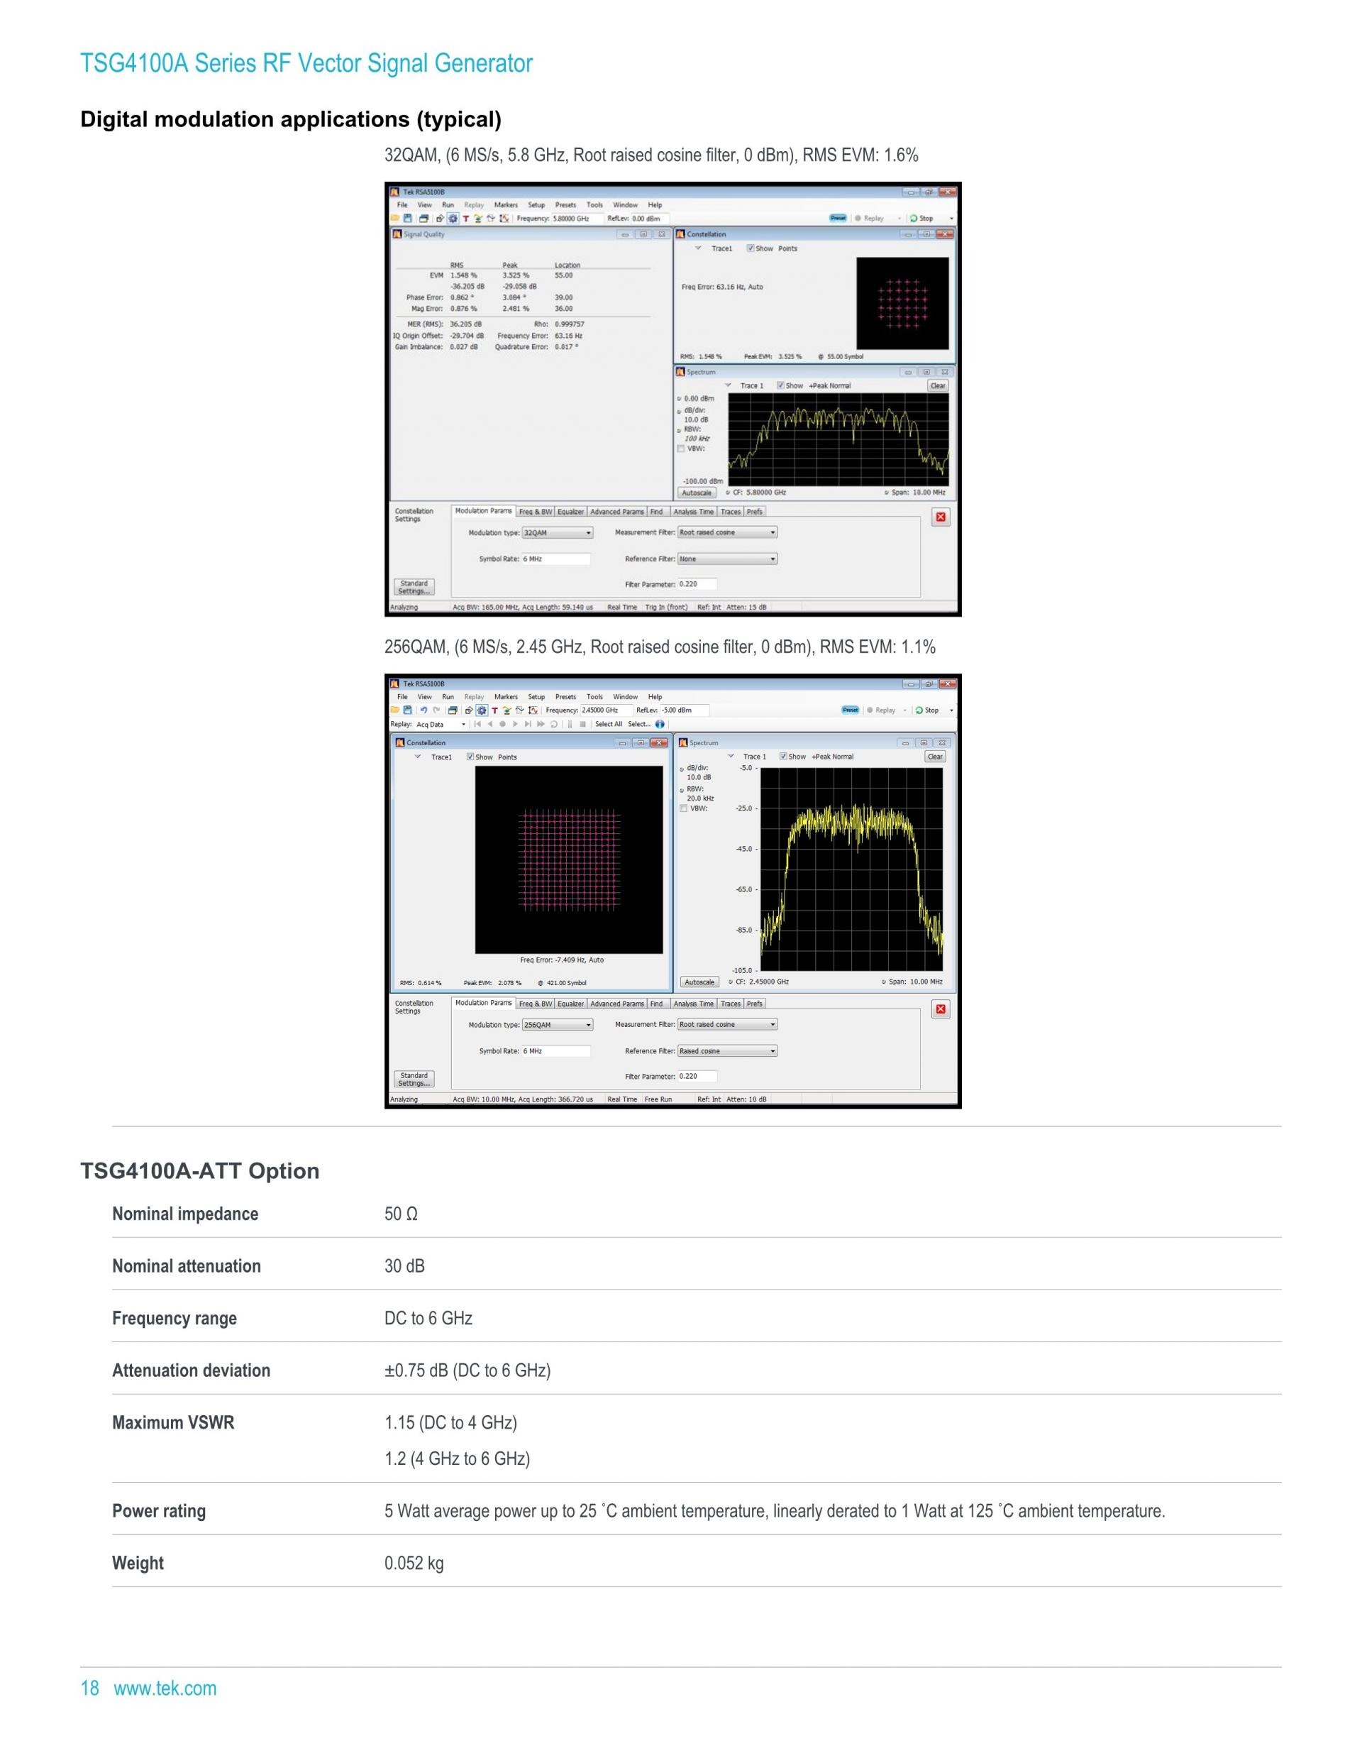Uncheck Show for Trace1 in the 256QAM Constellation
Viewport: 1362px width, 1763px height.
click(470, 757)
